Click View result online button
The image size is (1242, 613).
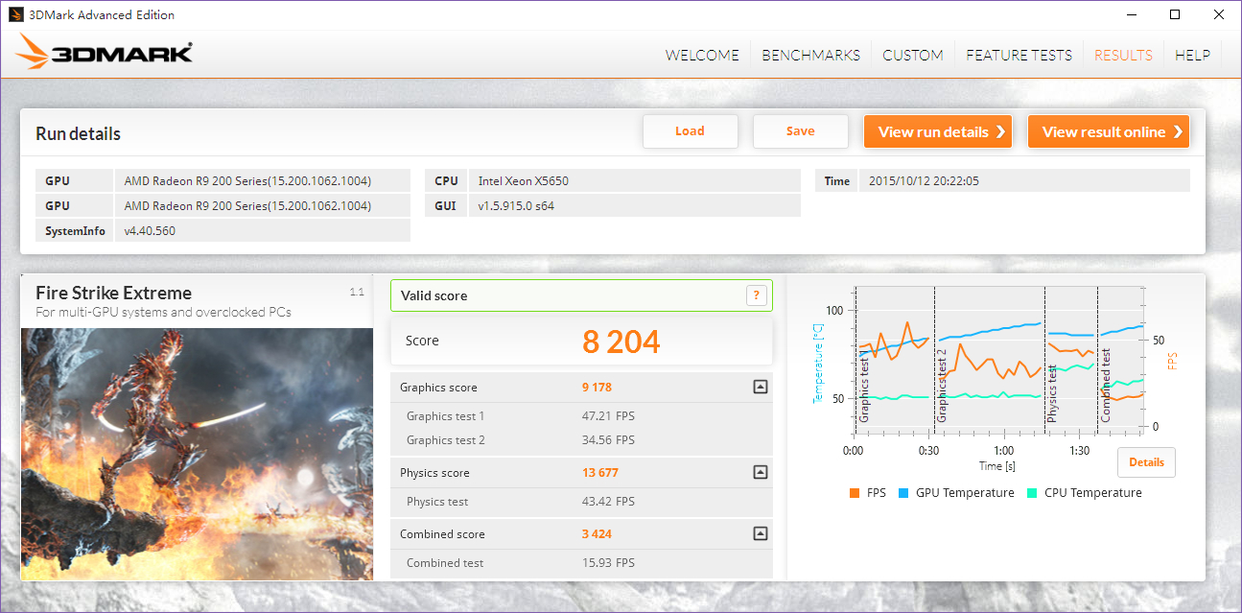(1109, 131)
